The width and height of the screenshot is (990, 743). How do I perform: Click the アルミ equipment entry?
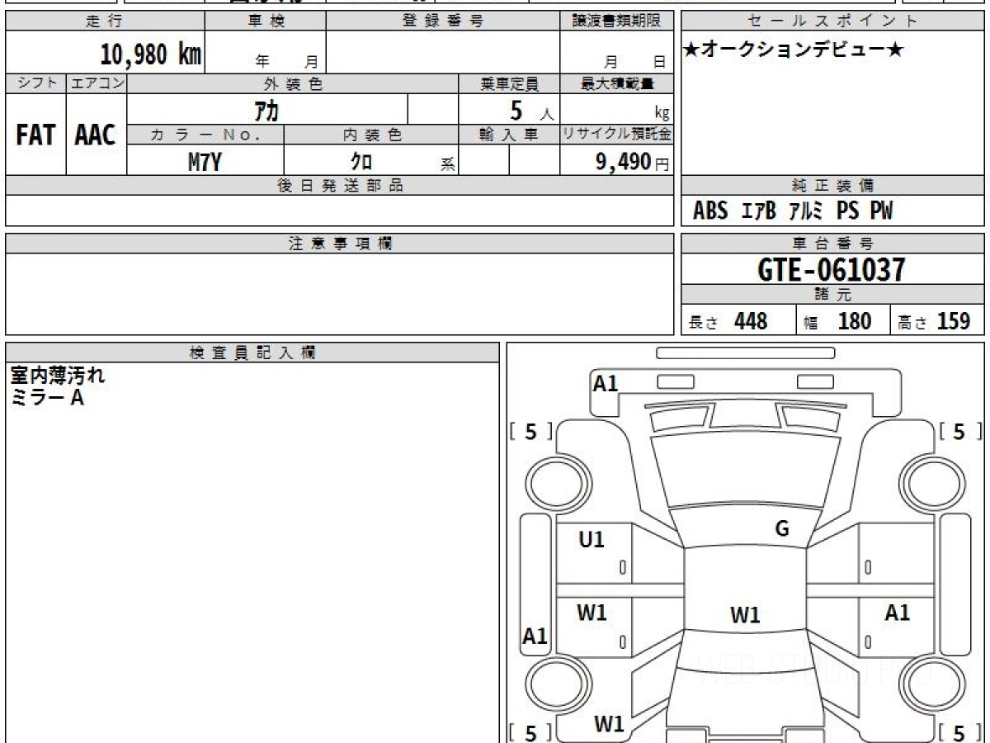point(806,211)
